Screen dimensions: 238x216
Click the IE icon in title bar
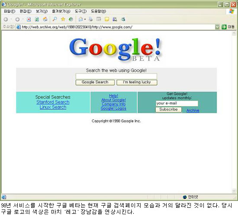point(4,5)
